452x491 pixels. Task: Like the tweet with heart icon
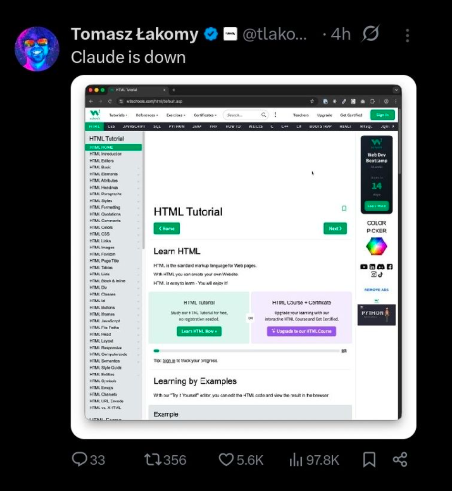(x=226, y=460)
